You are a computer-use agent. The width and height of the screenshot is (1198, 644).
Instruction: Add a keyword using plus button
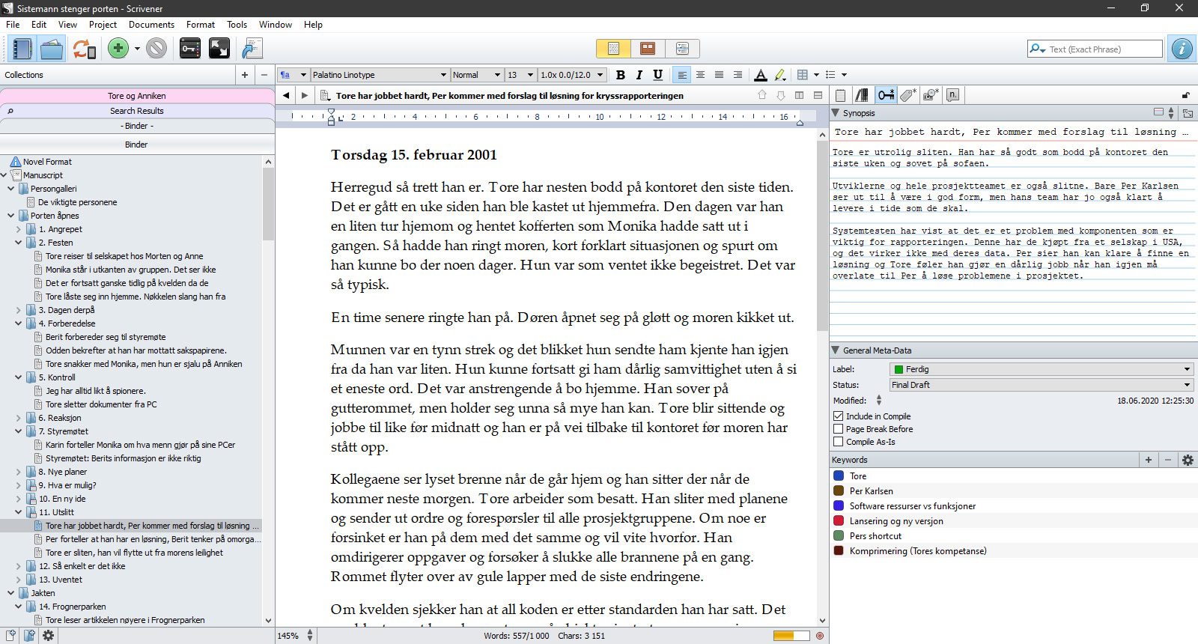pos(1148,460)
